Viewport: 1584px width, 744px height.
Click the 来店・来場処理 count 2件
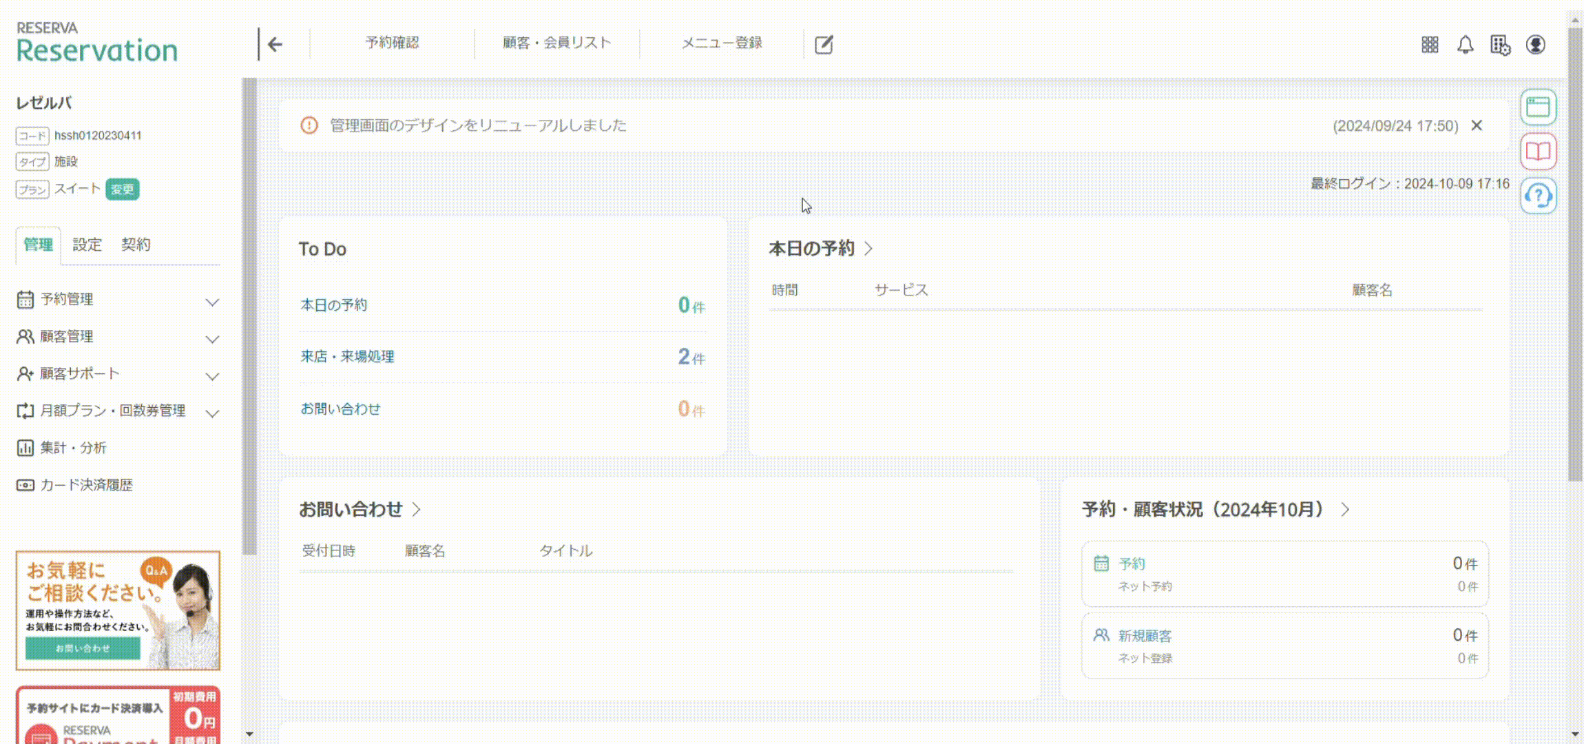[x=691, y=357]
